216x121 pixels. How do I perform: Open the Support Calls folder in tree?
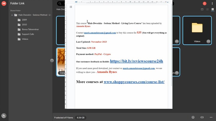pos(28,34)
